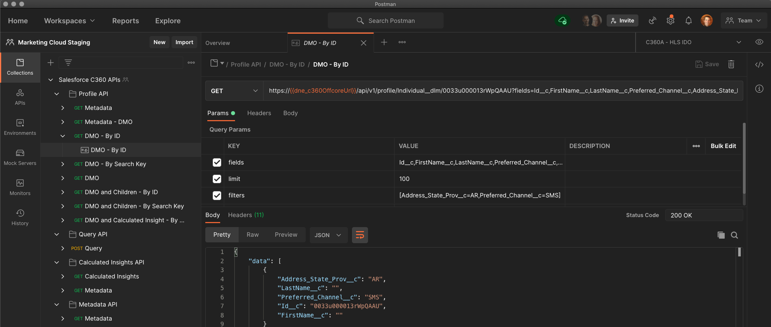Click the 200 OK status code field
The height and width of the screenshot is (327, 771).
(704, 215)
